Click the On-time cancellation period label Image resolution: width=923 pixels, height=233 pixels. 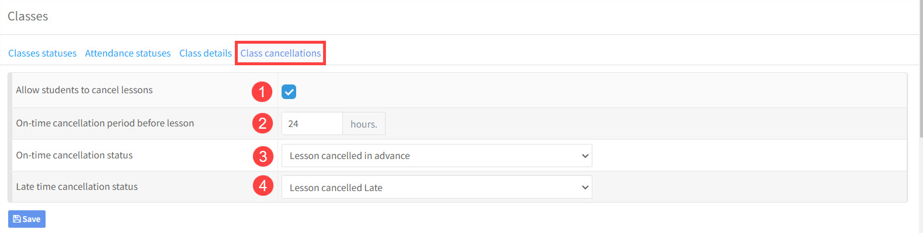point(105,123)
